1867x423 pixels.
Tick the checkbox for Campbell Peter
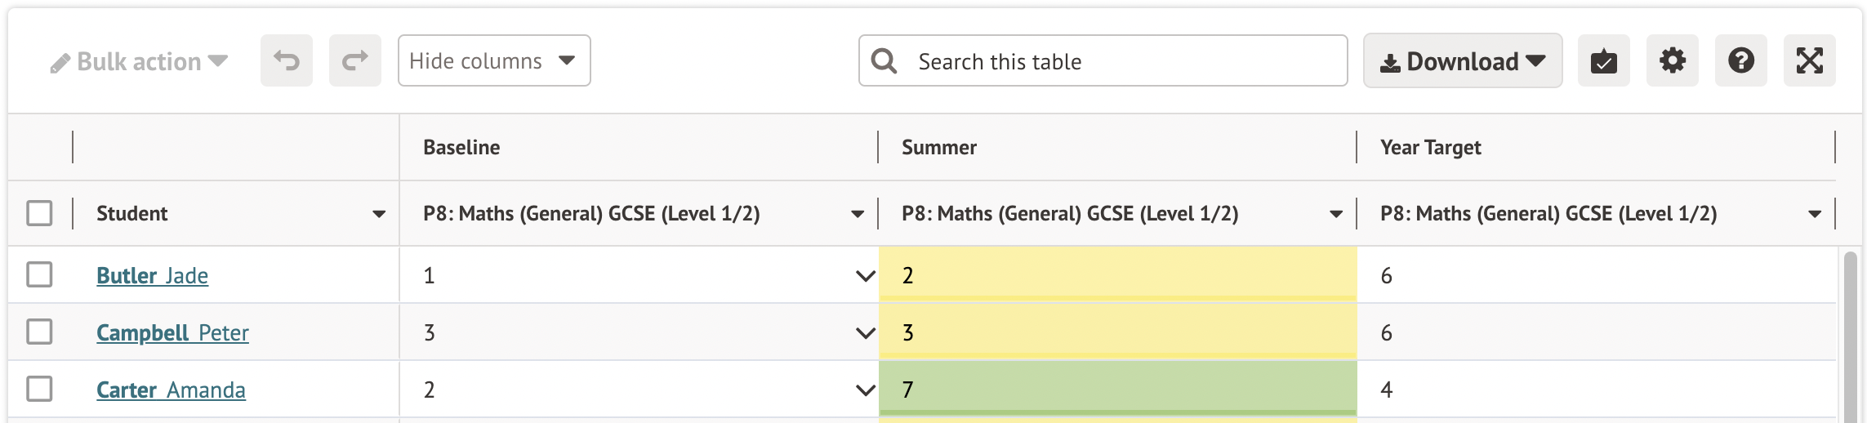pyautogui.click(x=39, y=332)
